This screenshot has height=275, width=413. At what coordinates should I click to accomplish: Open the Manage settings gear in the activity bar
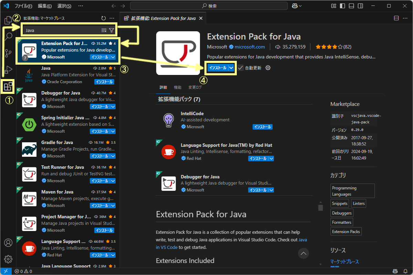point(8,259)
